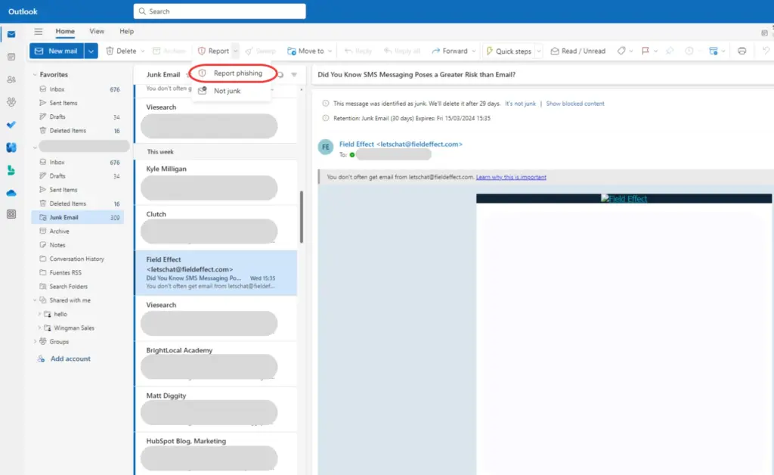The image size is (774, 475).
Task: Collapse the Favorites folder group
Action: [x=35, y=75]
